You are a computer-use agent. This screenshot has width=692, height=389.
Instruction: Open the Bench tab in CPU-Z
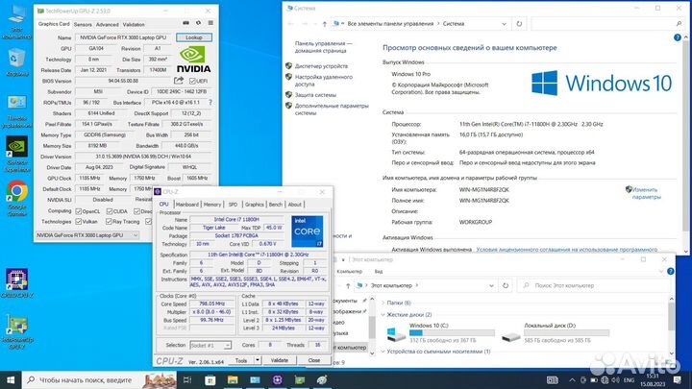click(x=276, y=205)
